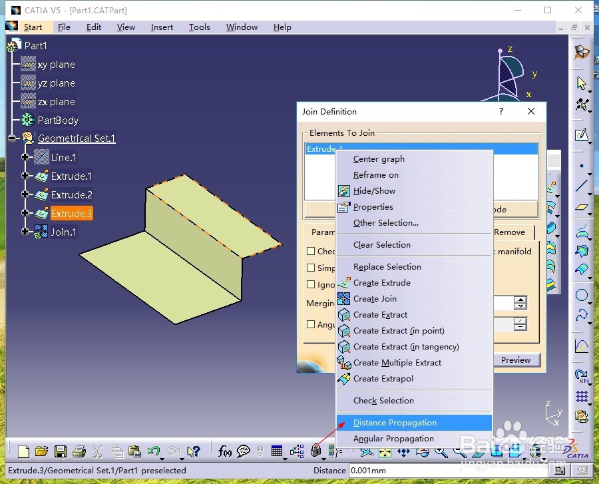
Task: Click the speech bubble comment icon
Action: tap(244, 451)
